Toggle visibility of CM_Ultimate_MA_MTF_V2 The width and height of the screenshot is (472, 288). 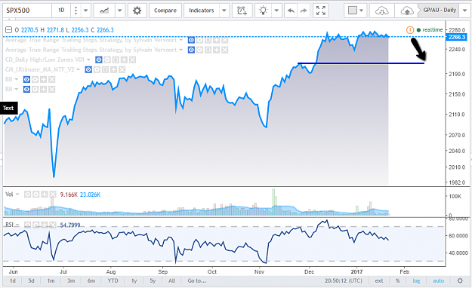[88, 70]
